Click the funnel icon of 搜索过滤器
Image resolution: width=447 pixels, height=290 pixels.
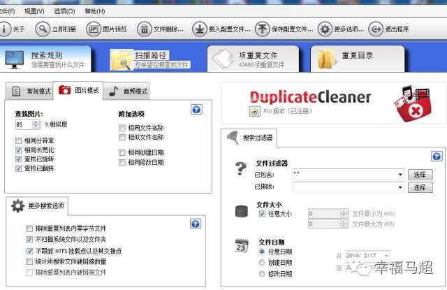click(233, 138)
